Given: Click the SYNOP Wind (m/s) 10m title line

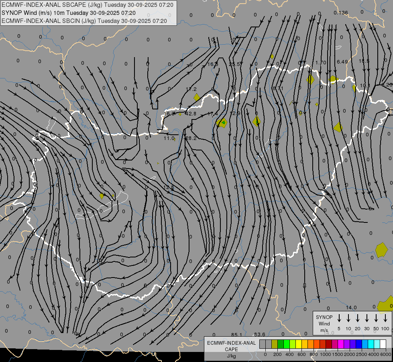Looking at the screenshot, I should pos(69,13).
